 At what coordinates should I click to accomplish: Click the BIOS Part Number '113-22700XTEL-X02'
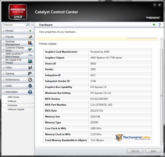[101, 105]
